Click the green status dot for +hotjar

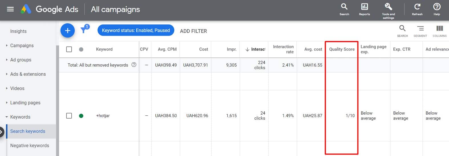point(81,116)
